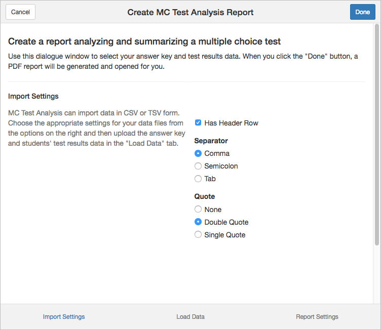The image size is (381, 330).
Task: Open the Report Settings tab
Action: [x=317, y=317]
